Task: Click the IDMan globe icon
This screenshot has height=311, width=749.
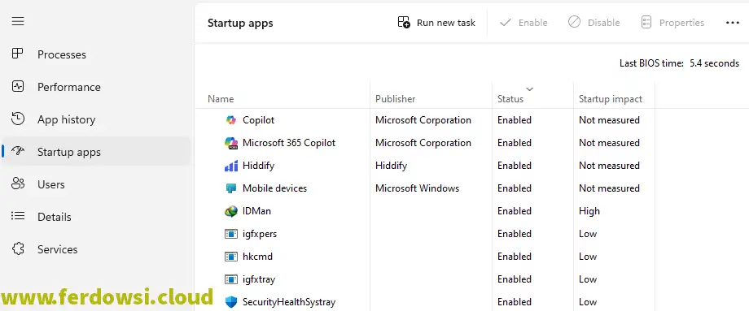Action: tap(230, 211)
